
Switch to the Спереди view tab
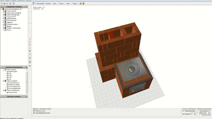[48, 4]
